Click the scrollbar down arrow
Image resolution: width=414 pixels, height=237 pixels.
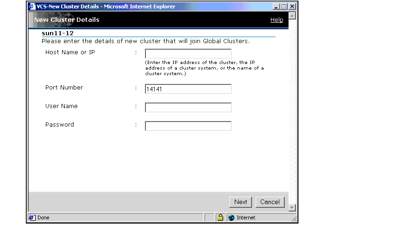(x=292, y=208)
